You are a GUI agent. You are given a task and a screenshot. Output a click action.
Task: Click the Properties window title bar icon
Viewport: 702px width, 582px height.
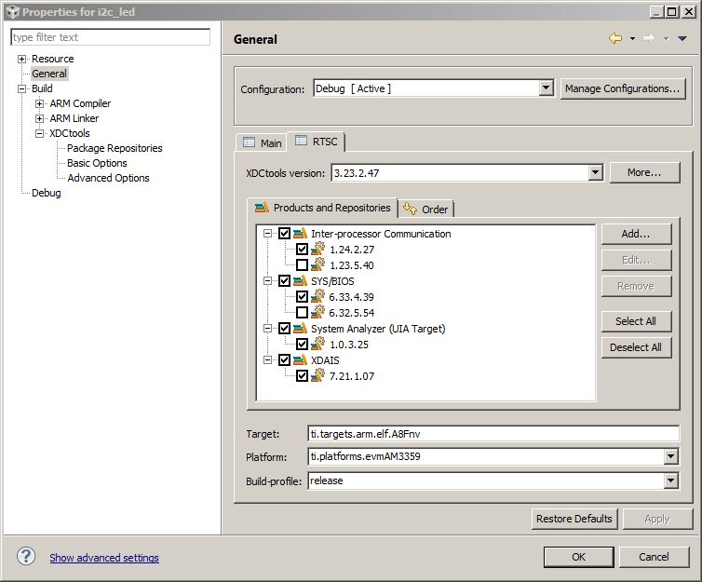(12, 11)
